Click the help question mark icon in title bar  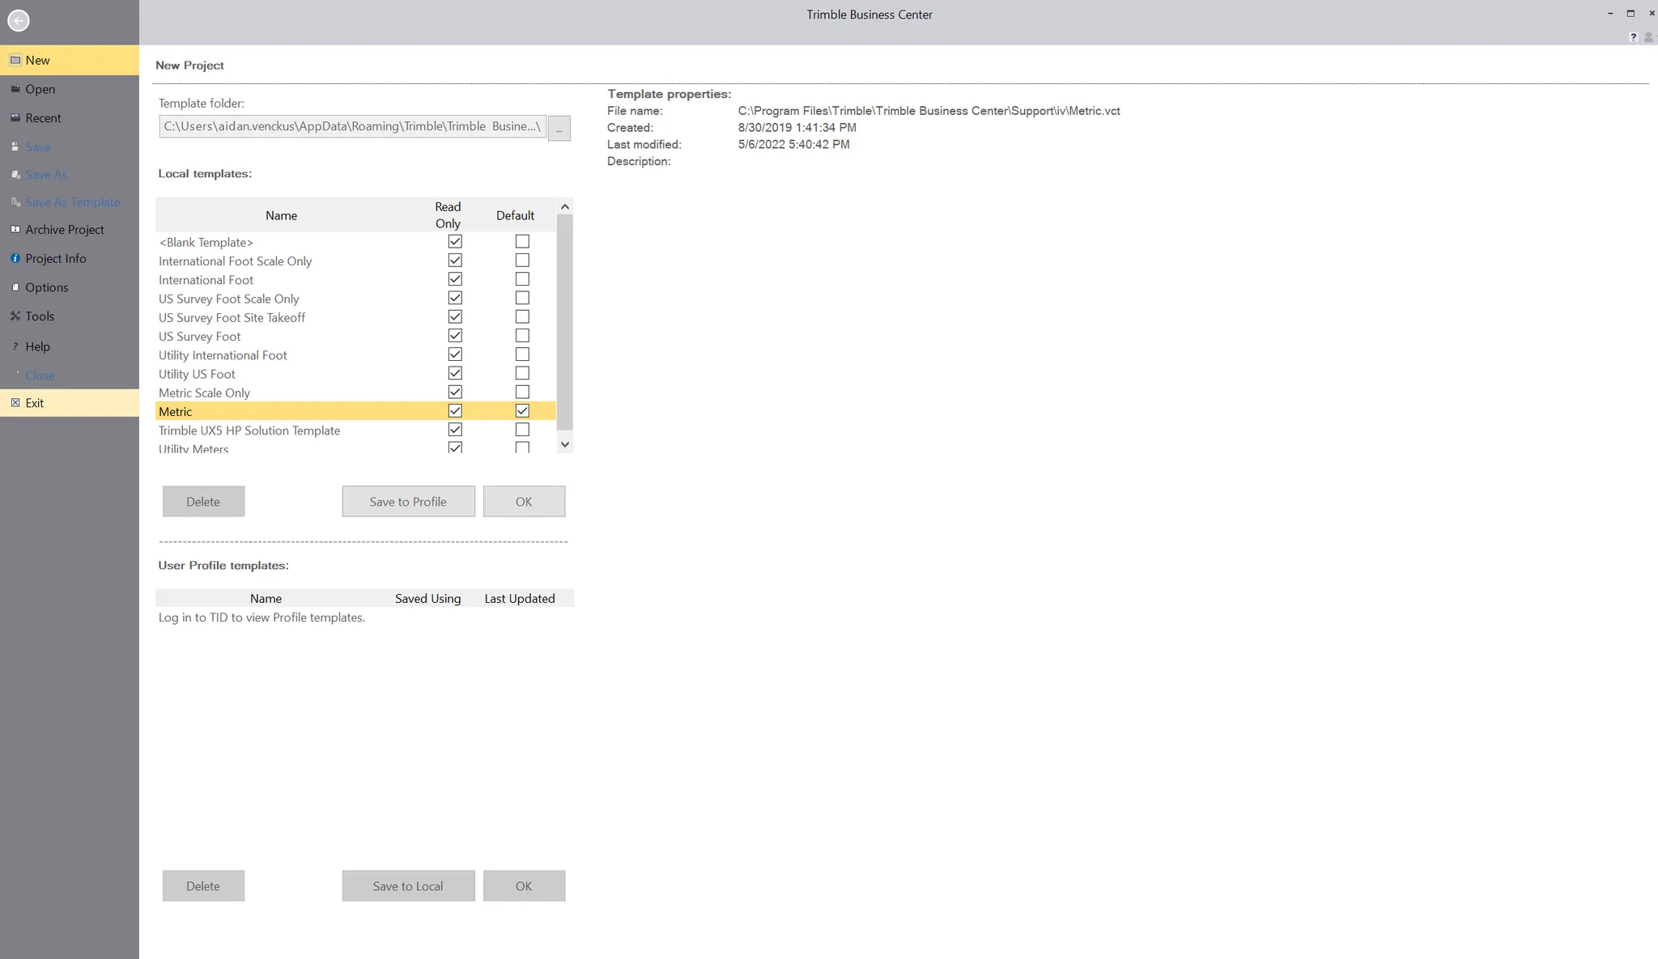(1633, 37)
